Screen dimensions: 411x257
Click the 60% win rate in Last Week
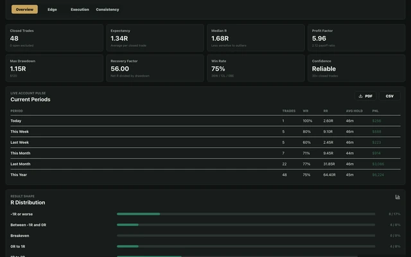click(307, 143)
